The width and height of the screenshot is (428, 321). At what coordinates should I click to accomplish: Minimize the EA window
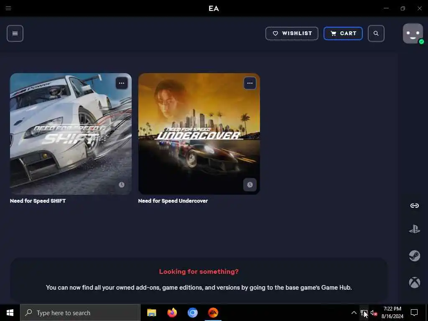386,8
